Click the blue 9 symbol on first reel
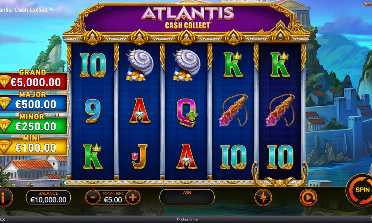The image size is (372, 223). (93, 111)
